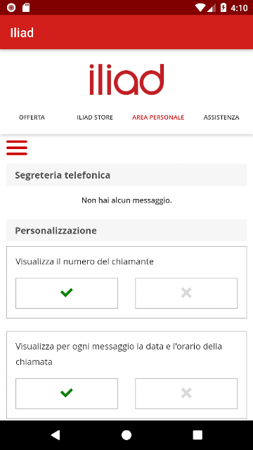The height and width of the screenshot is (450, 253).
Task: Tap the Android back navigation button
Action: [x=56, y=435]
